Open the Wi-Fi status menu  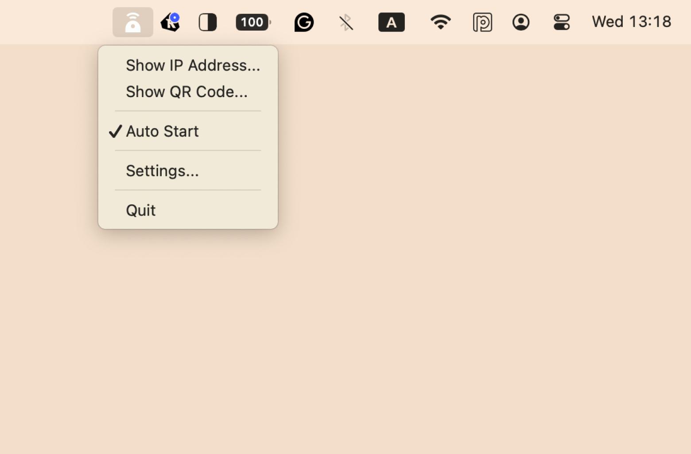(440, 22)
